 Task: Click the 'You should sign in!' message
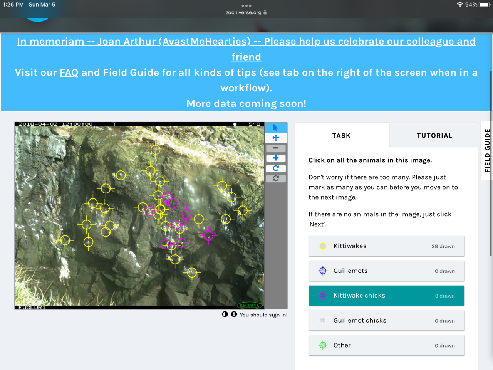(x=263, y=314)
